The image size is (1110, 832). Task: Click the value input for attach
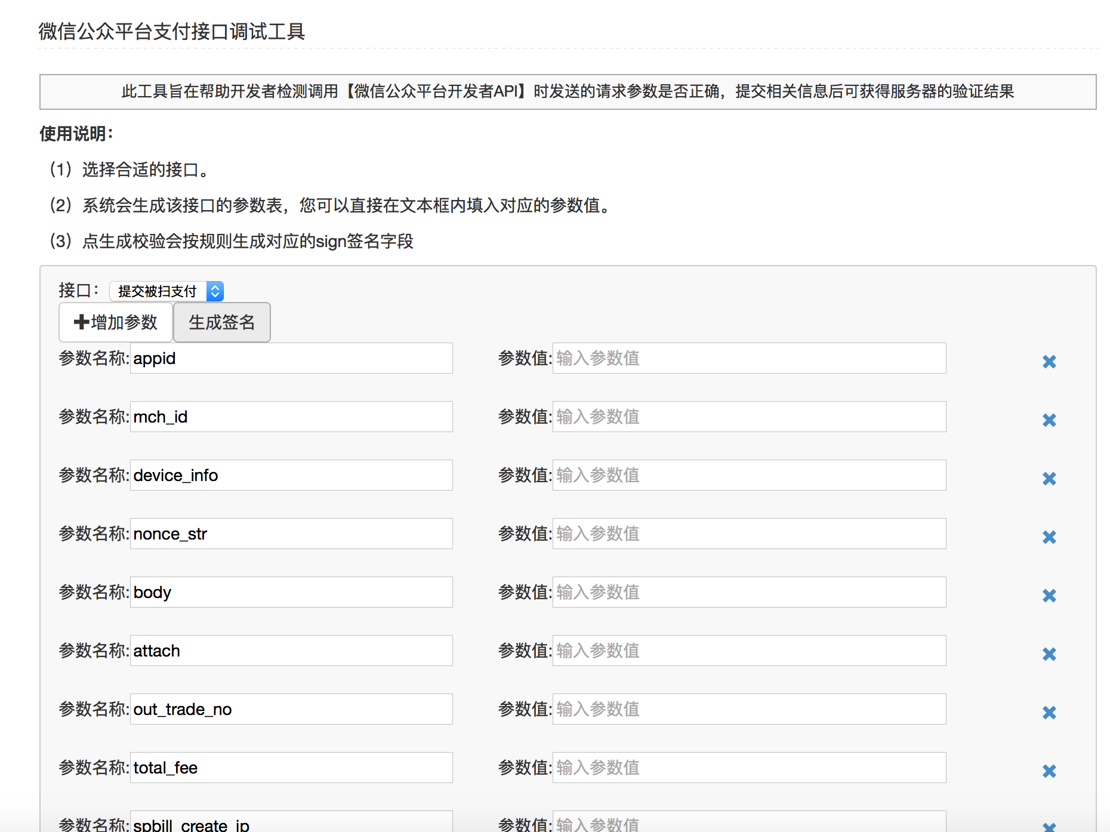tap(750, 651)
